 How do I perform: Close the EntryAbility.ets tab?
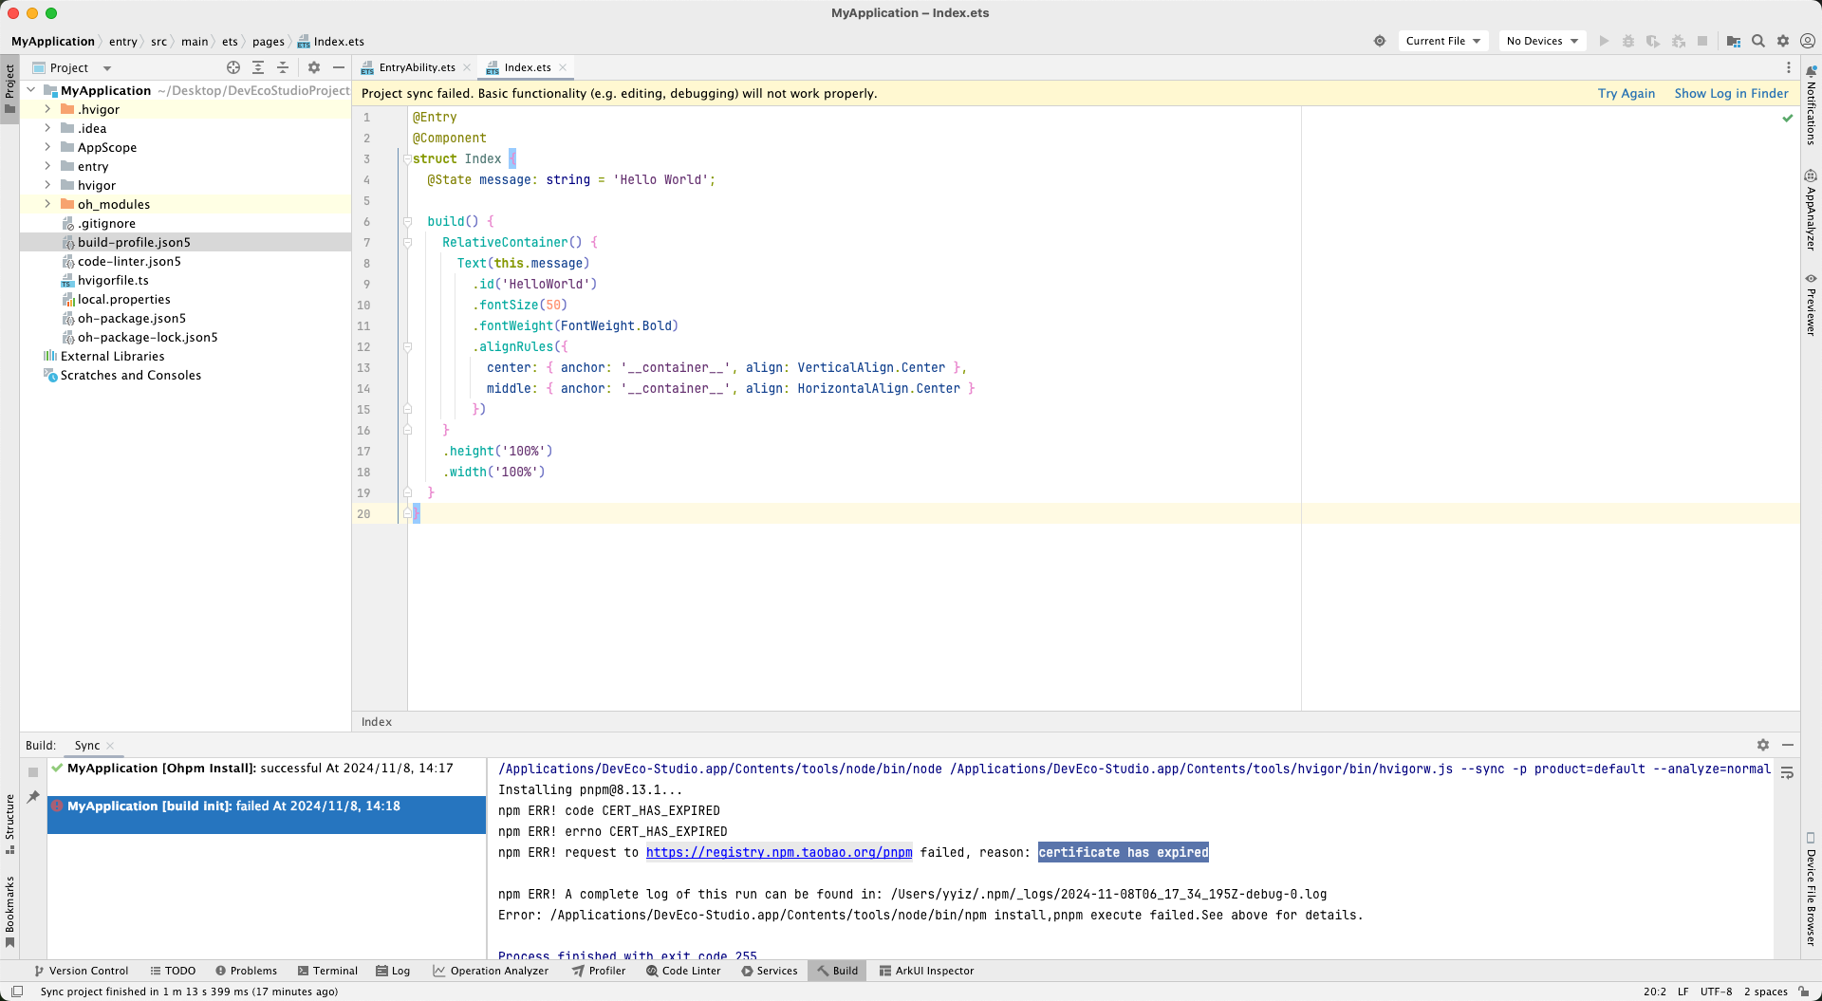point(467,67)
